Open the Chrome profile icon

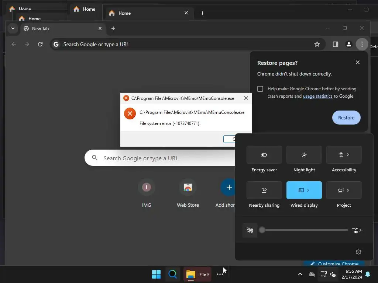(348, 44)
